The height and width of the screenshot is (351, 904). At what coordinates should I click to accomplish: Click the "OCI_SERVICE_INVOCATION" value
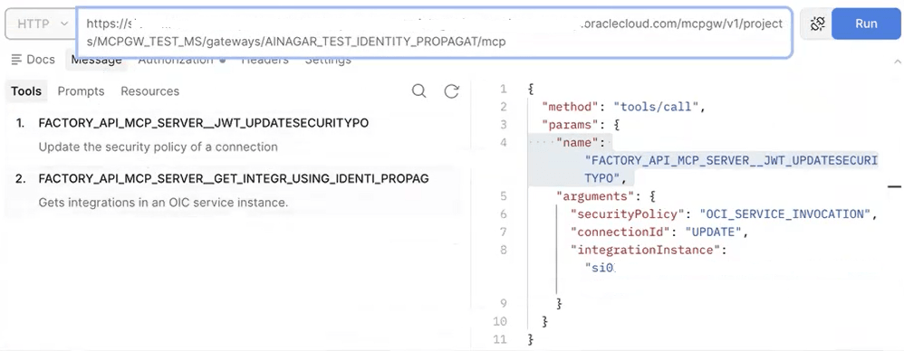coord(784,213)
